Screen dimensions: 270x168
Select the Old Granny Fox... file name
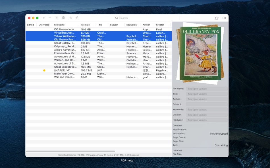65,40
